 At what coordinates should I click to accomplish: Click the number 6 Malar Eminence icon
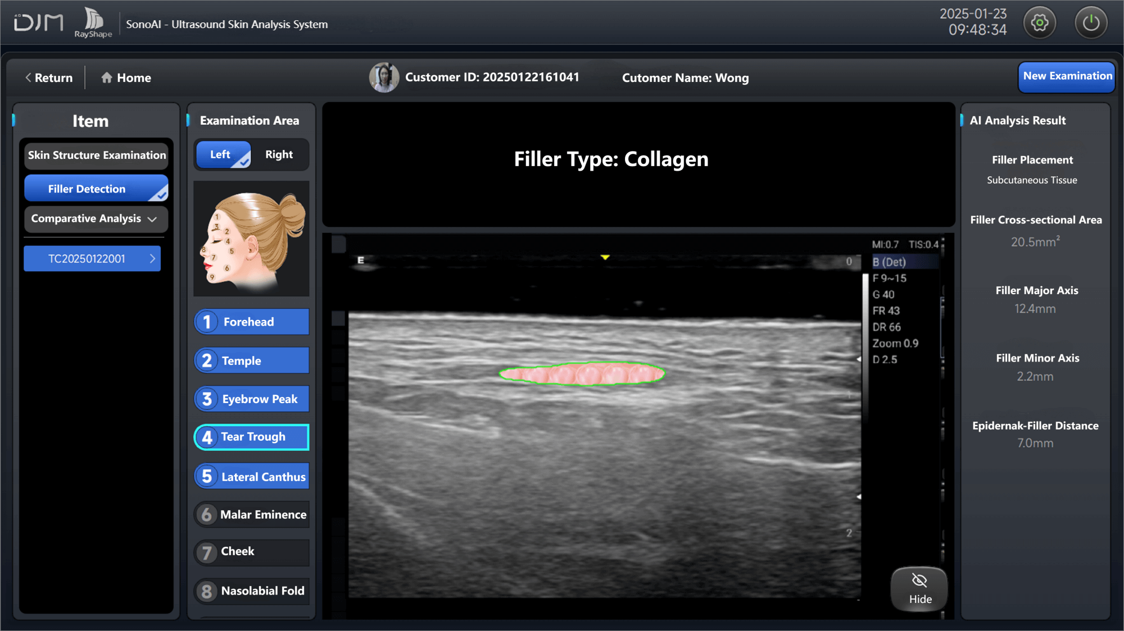(207, 514)
